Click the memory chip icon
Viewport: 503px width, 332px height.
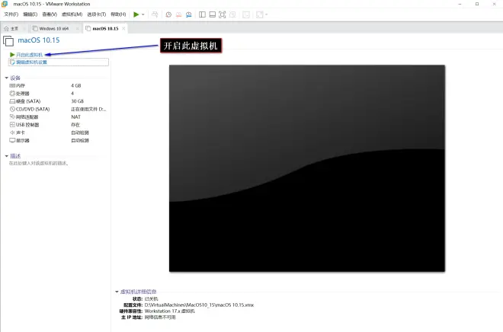coord(12,85)
